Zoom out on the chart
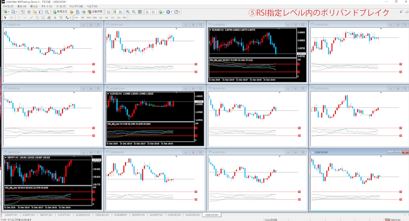The width and height of the screenshot is (409, 221). click(134, 12)
